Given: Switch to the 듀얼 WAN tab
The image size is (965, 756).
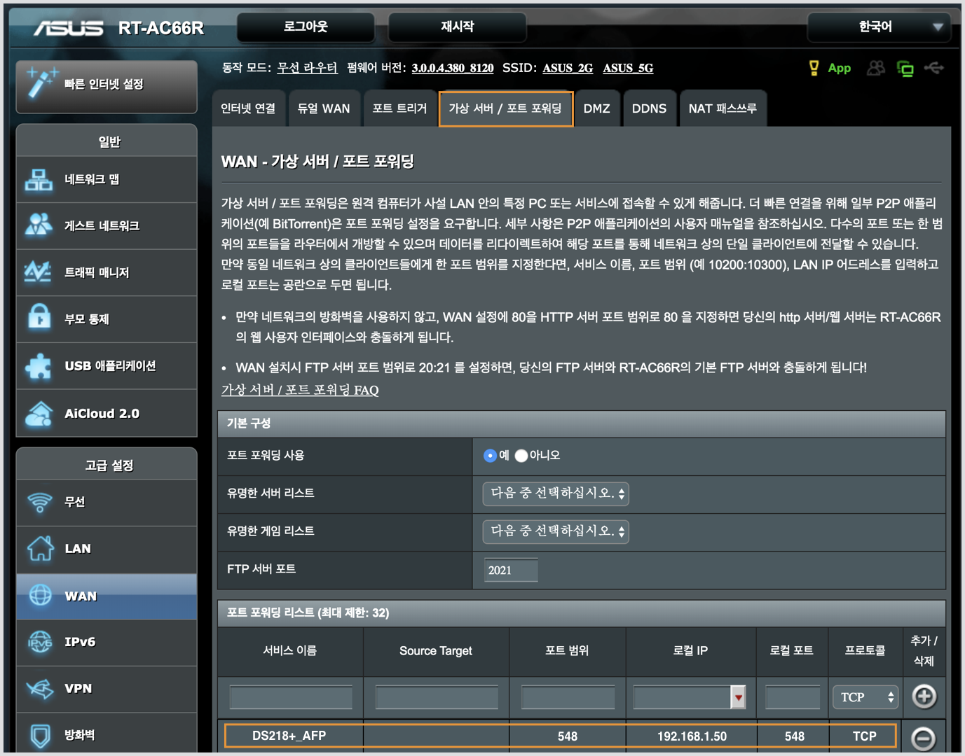Looking at the screenshot, I should coord(324,108).
